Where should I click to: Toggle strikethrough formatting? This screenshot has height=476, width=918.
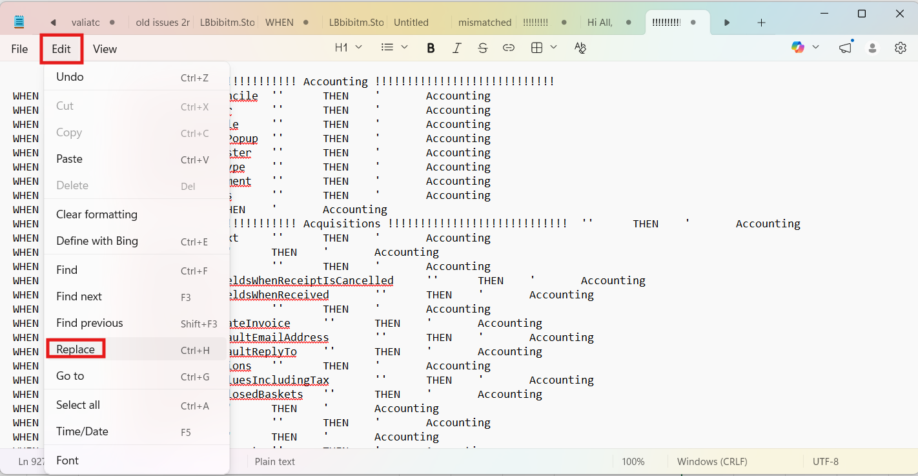(483, 48)
